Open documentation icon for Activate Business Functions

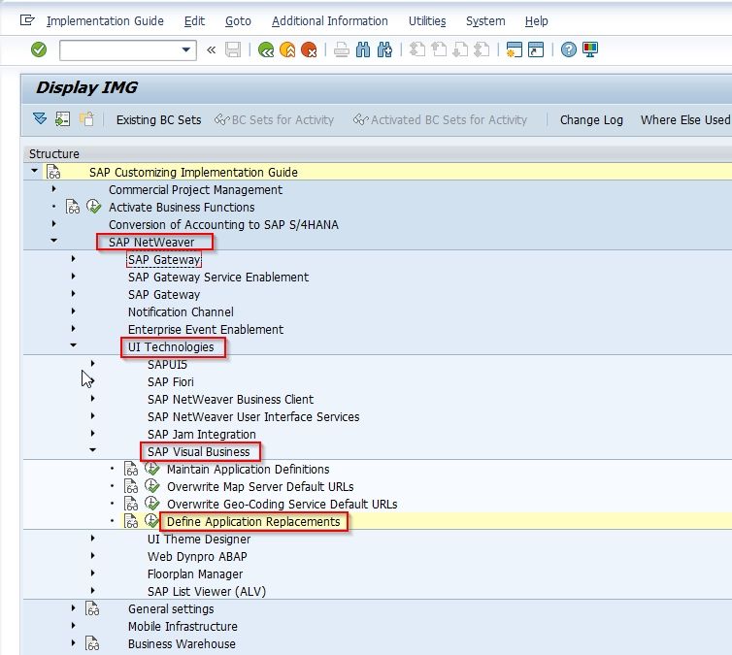tap(73, 206)
